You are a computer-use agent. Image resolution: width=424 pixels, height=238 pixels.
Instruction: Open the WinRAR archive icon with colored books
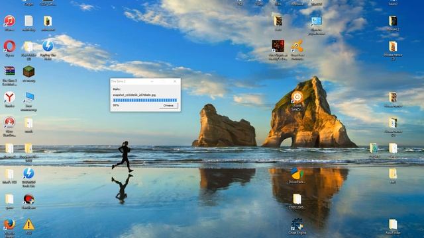pos(9,71)
